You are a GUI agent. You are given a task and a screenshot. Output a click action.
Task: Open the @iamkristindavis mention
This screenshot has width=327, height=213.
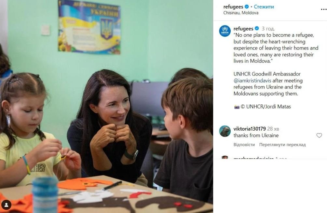click(252, 80)
